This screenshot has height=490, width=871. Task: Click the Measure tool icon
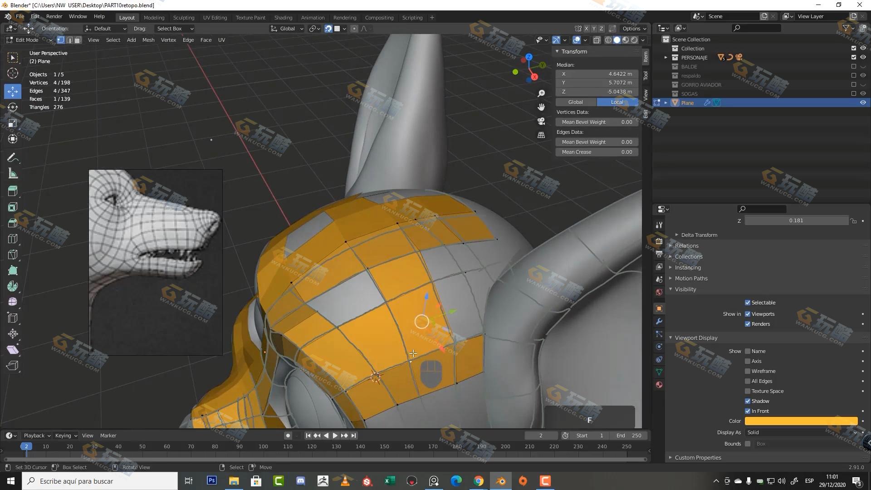tap(13, 174)
